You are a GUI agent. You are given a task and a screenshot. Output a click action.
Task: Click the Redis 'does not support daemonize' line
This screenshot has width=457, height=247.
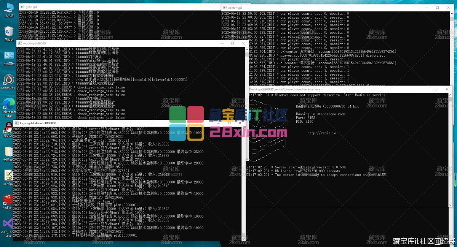click(x=316, y=95)
